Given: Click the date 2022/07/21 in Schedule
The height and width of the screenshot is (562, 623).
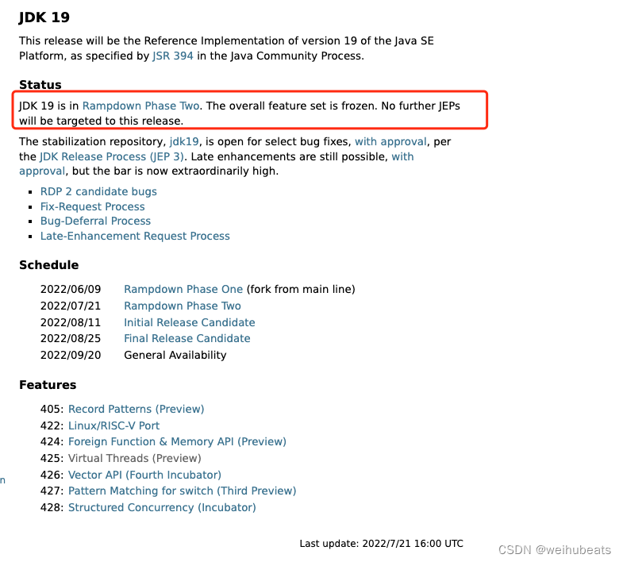Looking at the screenshot, I should point(71,306).
